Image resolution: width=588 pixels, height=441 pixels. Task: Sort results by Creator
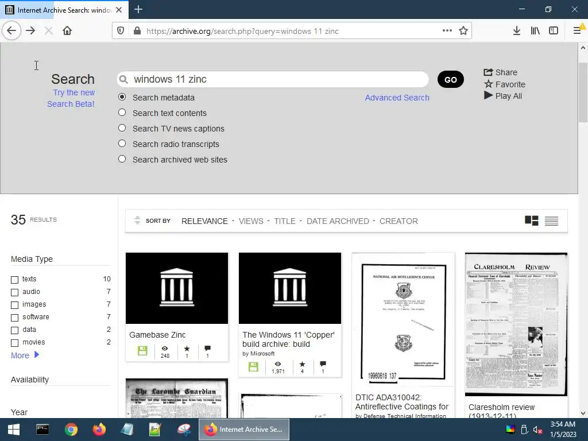[399, 221]
